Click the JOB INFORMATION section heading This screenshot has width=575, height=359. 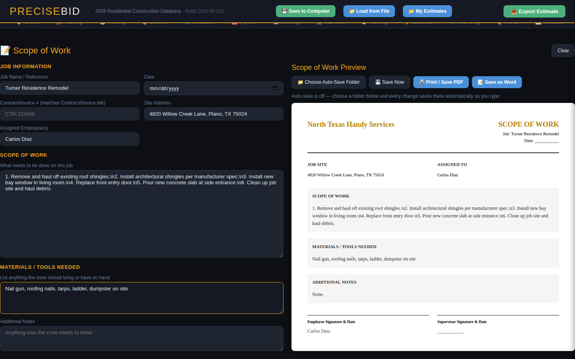coord(25,67)
